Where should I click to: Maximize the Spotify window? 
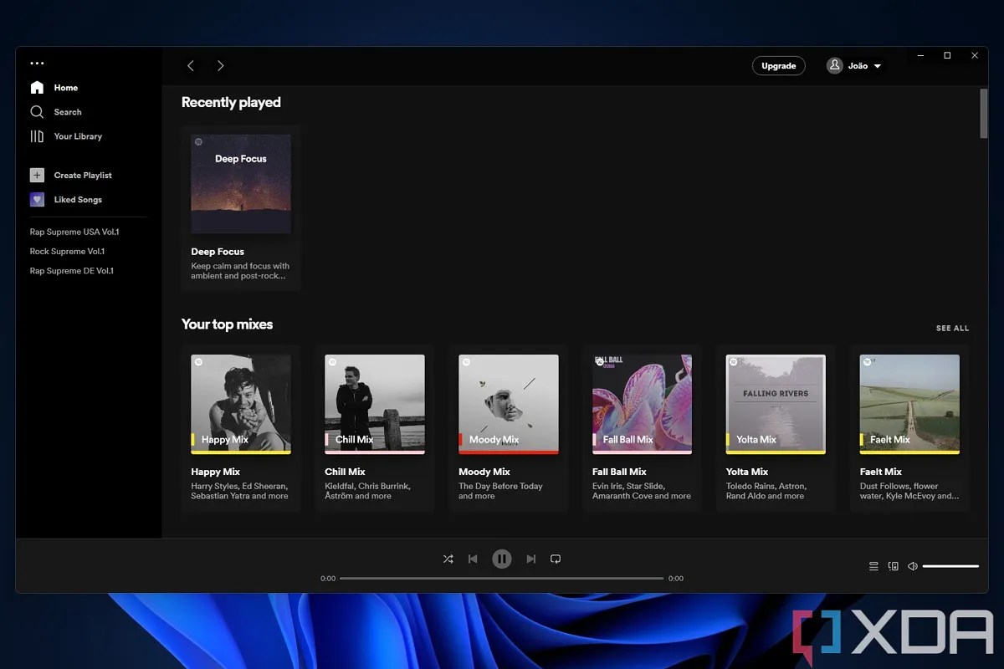(947, 55)
